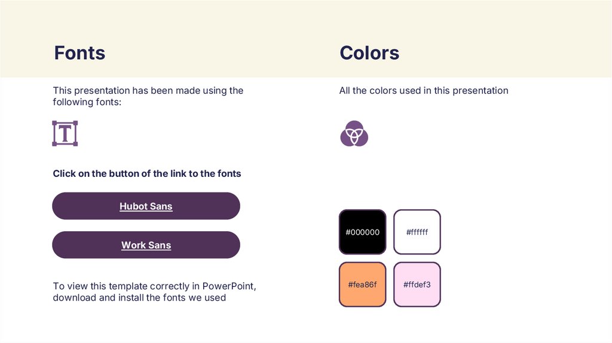This screenshot has height=343, width=612.
Task: Select 'All the colors used' description text
Action: click(424, 91)
